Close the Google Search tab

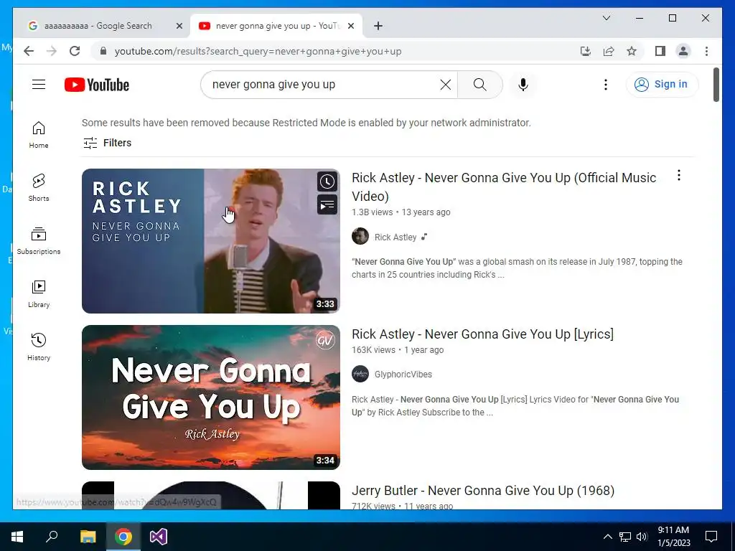(179, 27)
